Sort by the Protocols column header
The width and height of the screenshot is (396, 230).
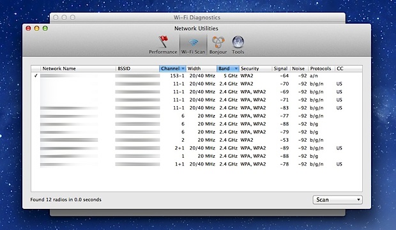pos(321,68)
